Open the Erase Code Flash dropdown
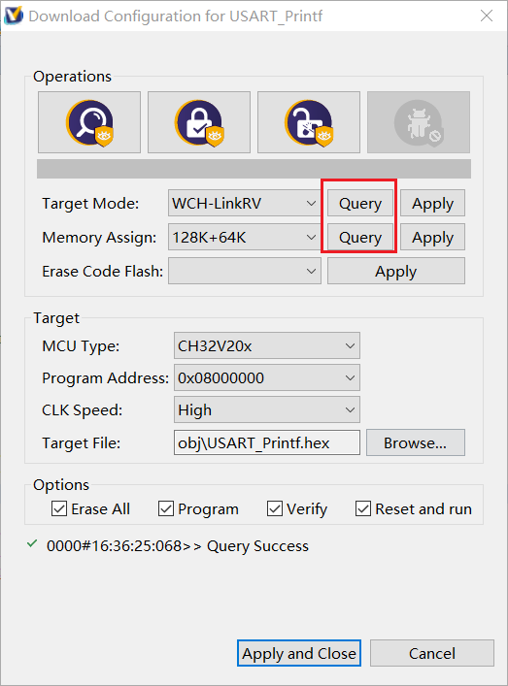508x686 pixels. pyautogui.click(x=245, y=271)
